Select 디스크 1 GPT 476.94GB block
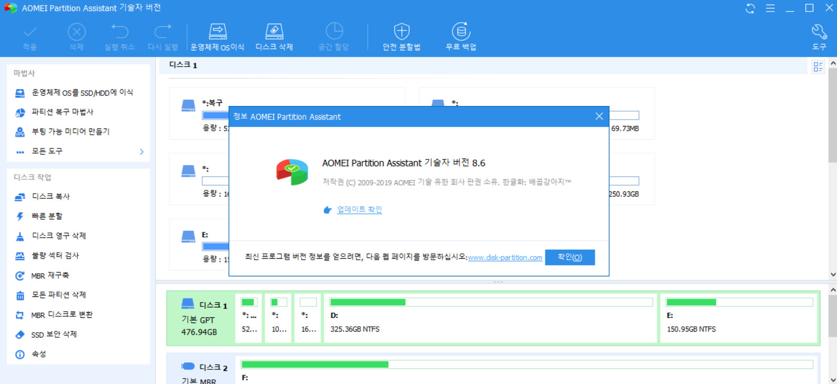Screen dimensions: 837x384 click(x=200, y=318)
